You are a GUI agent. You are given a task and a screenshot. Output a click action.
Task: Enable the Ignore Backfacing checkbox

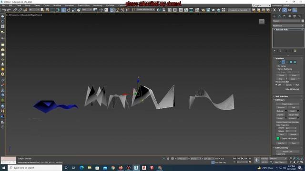277,69
